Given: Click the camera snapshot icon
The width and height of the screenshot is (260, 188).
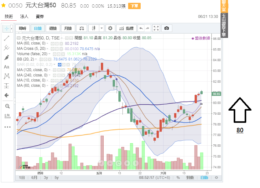Looking at the screenshot, I should (x=167, y=28).
